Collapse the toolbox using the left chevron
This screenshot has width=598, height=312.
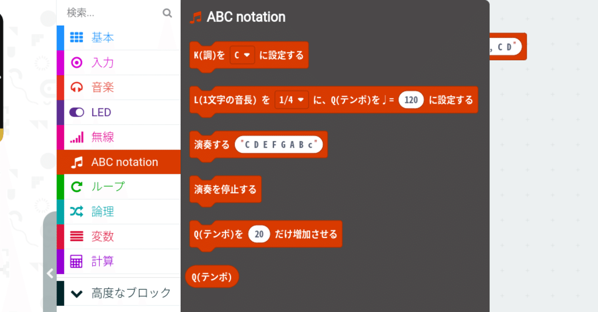tap(50, 273)
